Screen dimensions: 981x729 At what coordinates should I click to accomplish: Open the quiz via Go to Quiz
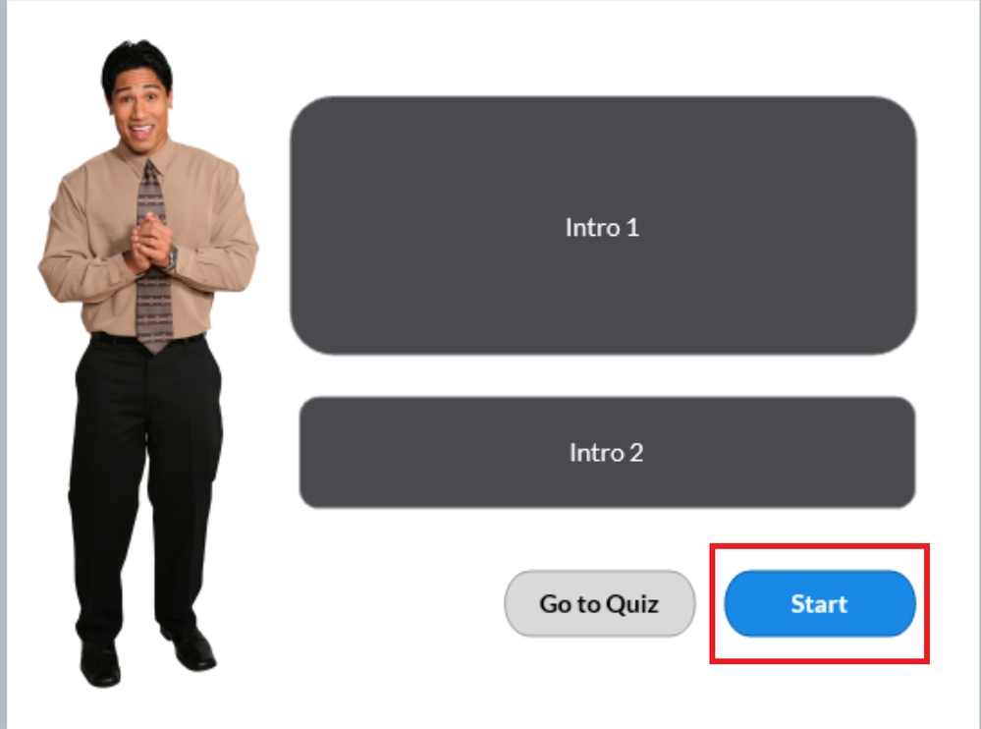(x=599, y=604)
